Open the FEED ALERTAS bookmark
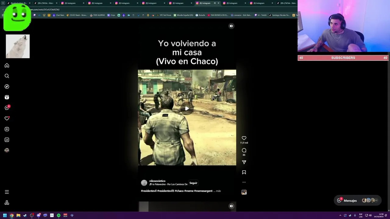This screenshot has height=219, width=390. pos(98,15)
